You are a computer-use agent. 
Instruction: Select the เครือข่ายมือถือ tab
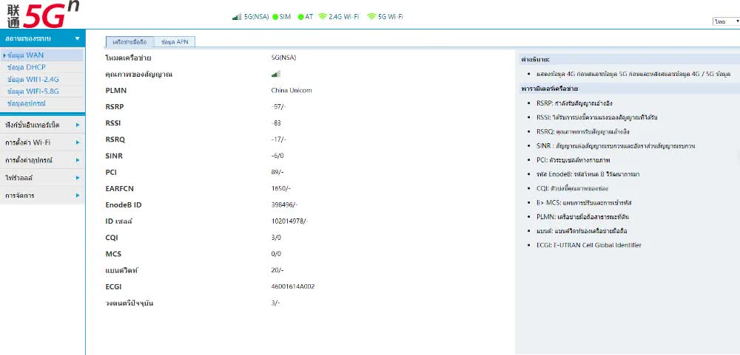pyautogui.click(x=129, y=42)
